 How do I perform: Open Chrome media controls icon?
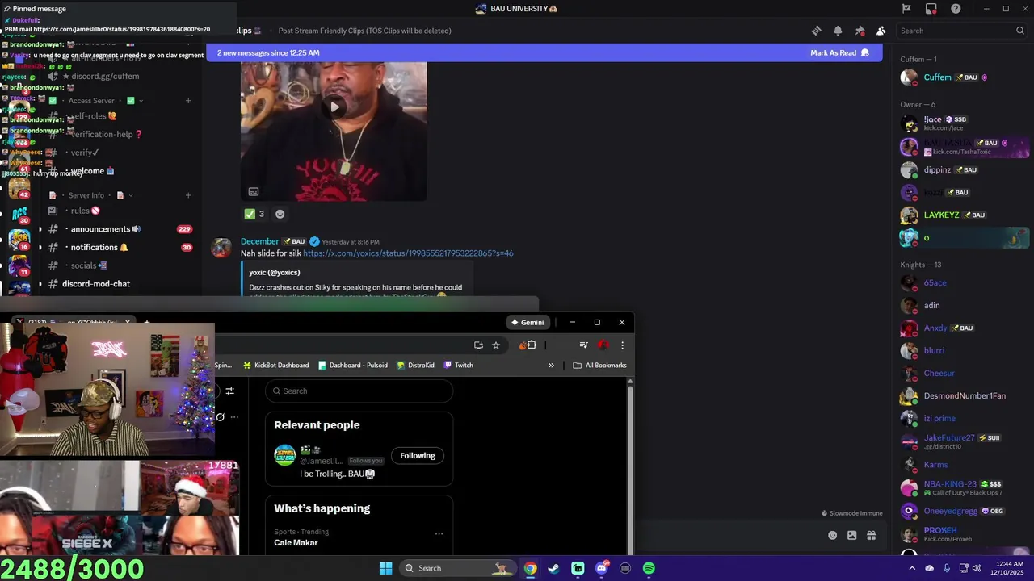click(583, 345)
